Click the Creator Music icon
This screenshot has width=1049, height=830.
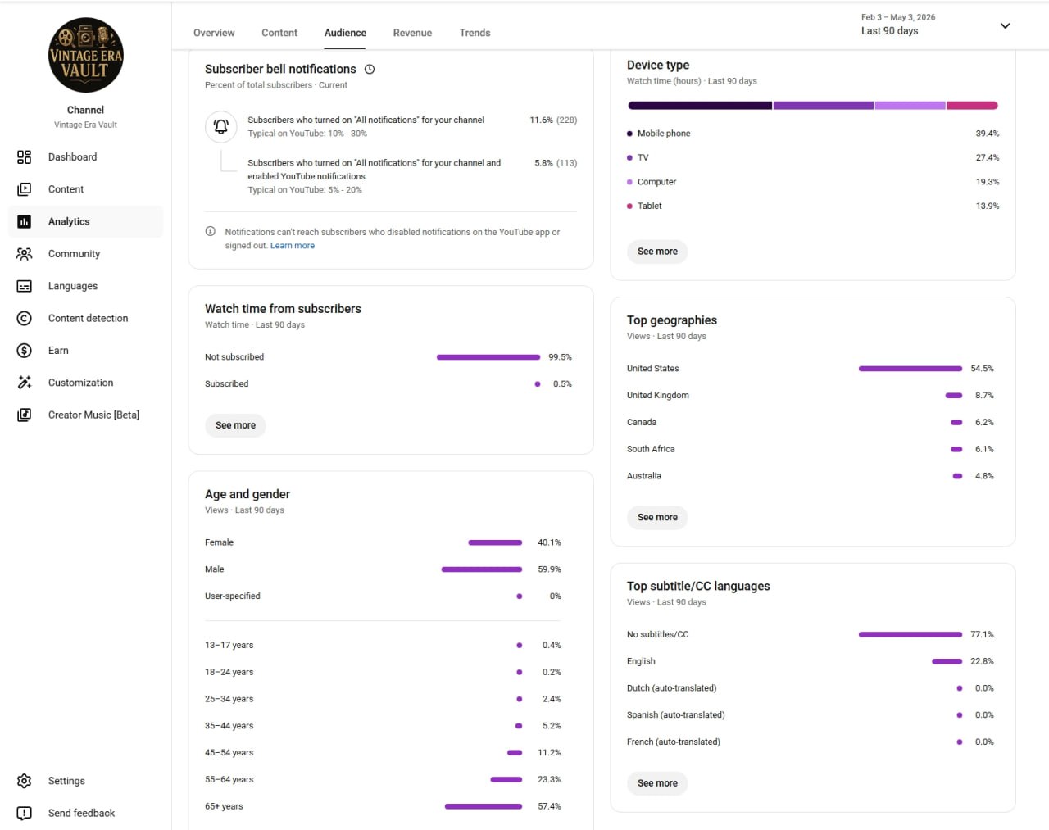coord(25,415)
